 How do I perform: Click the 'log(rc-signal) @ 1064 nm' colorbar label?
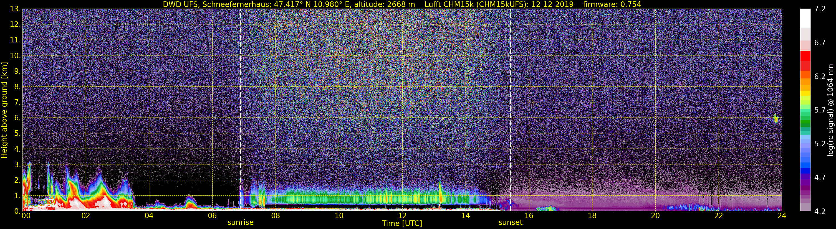click(830, 110)
